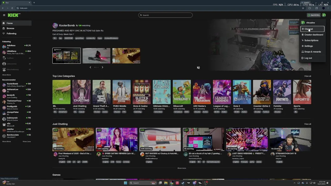Click the Get KICKs button
Viewport: 331px width, 186px height.
coord(314,15)
